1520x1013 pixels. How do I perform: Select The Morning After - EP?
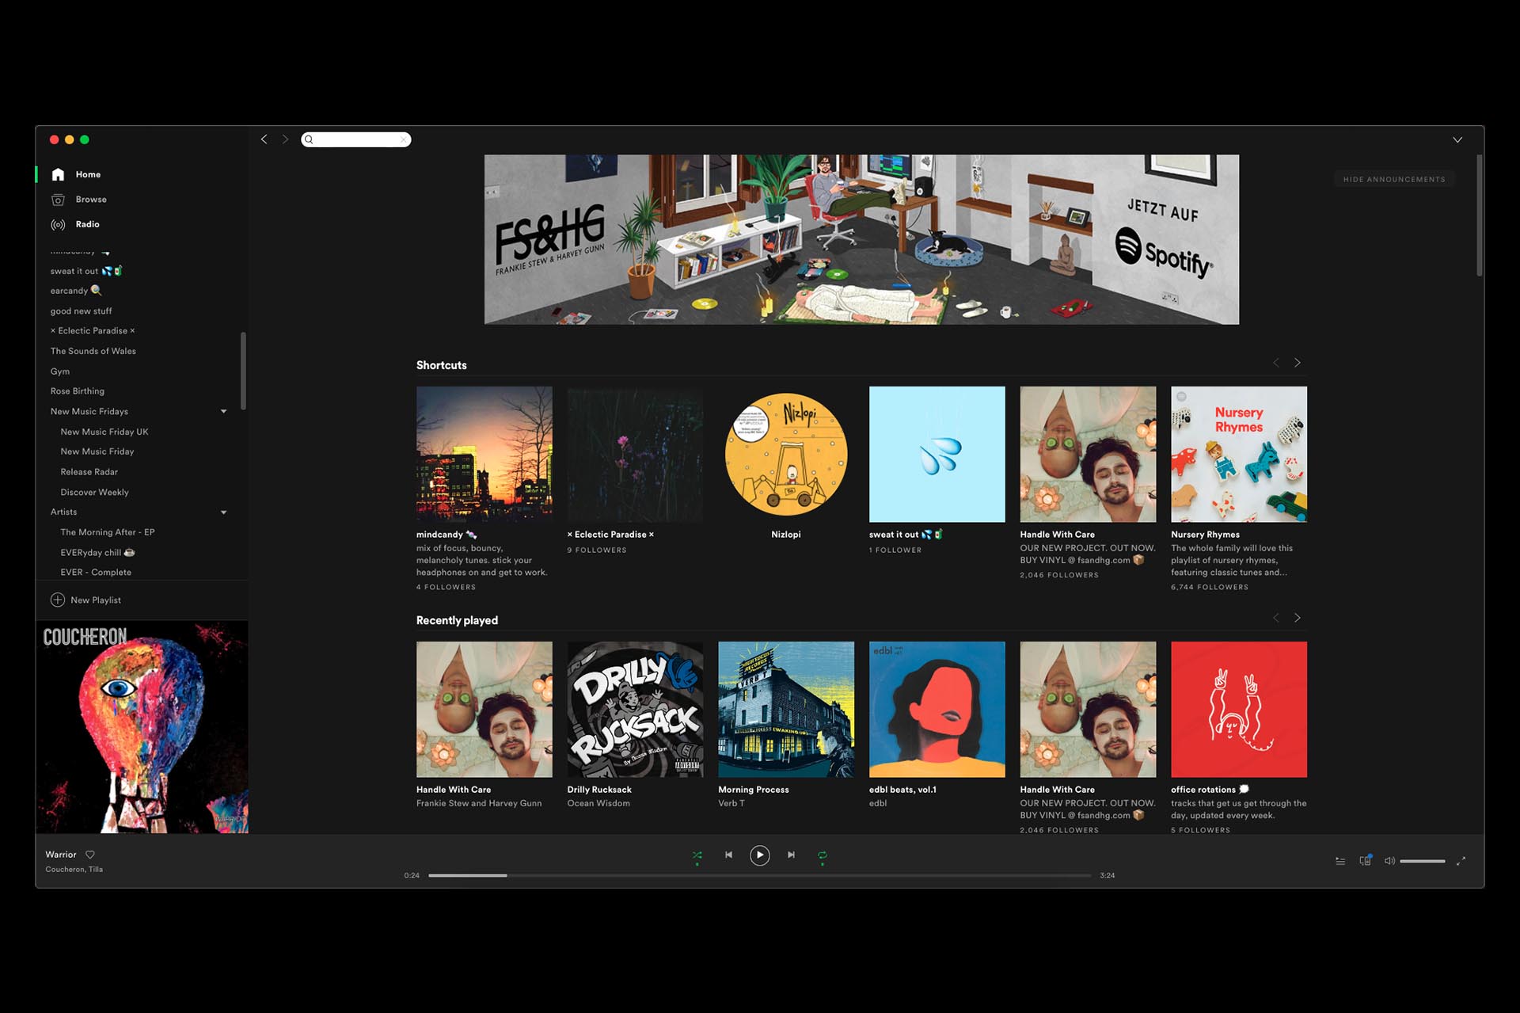click(108, 532)
